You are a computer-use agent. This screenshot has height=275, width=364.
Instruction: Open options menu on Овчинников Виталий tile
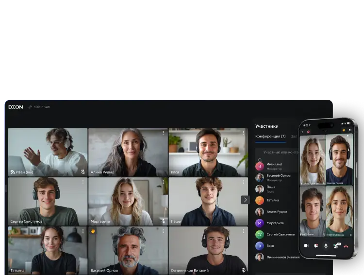click(243, 231)
